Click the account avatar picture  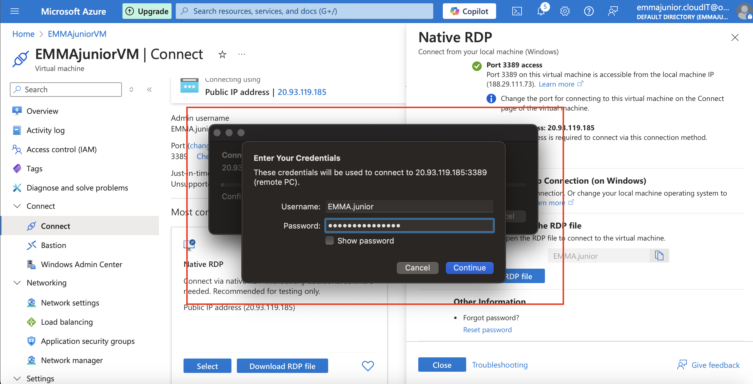point(744,11)
